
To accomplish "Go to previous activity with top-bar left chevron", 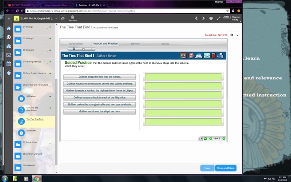I will [x=196, y=18].
